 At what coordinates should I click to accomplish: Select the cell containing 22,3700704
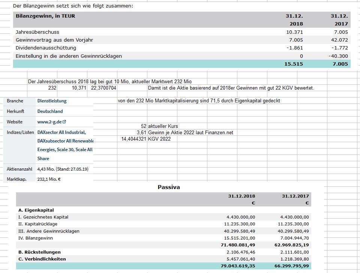coord(104,88)
